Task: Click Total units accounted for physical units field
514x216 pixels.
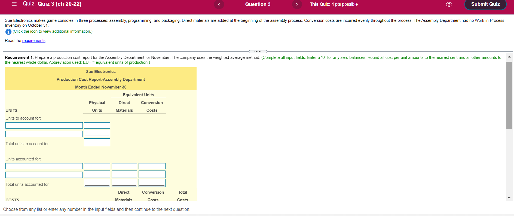Action: pos(97,183)
